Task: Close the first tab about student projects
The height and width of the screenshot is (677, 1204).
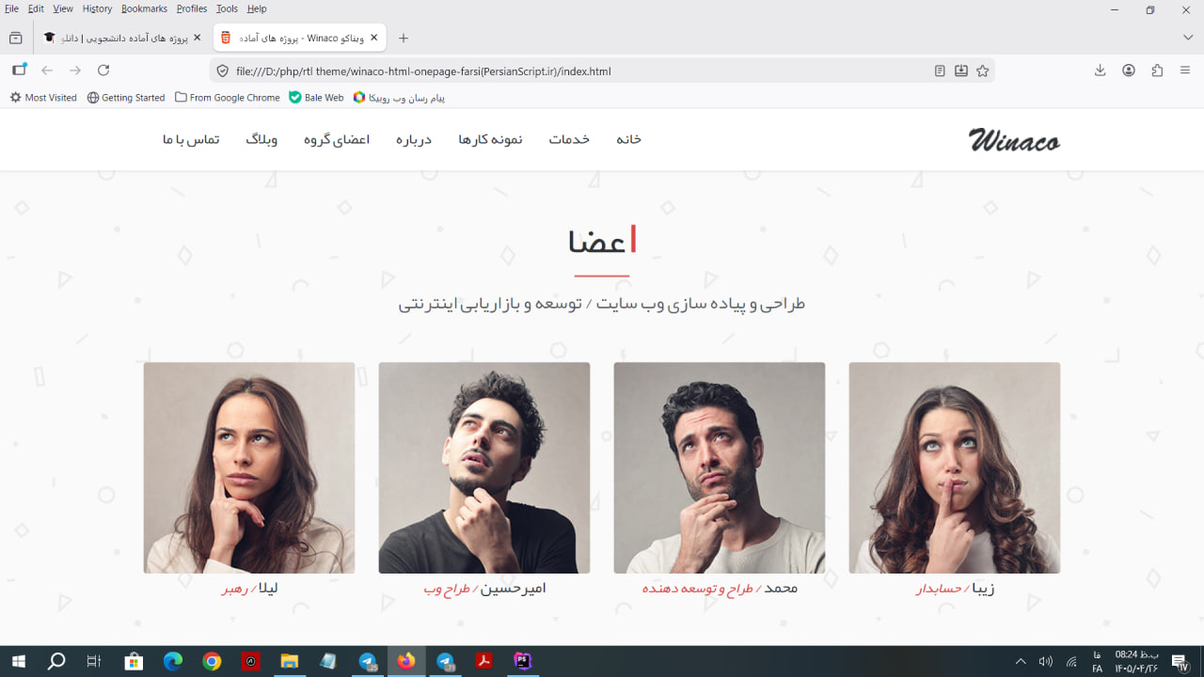Action: (197, 38)
